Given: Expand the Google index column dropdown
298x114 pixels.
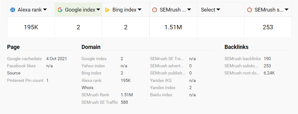Looking at the screenshot, I should pos(98,10).
